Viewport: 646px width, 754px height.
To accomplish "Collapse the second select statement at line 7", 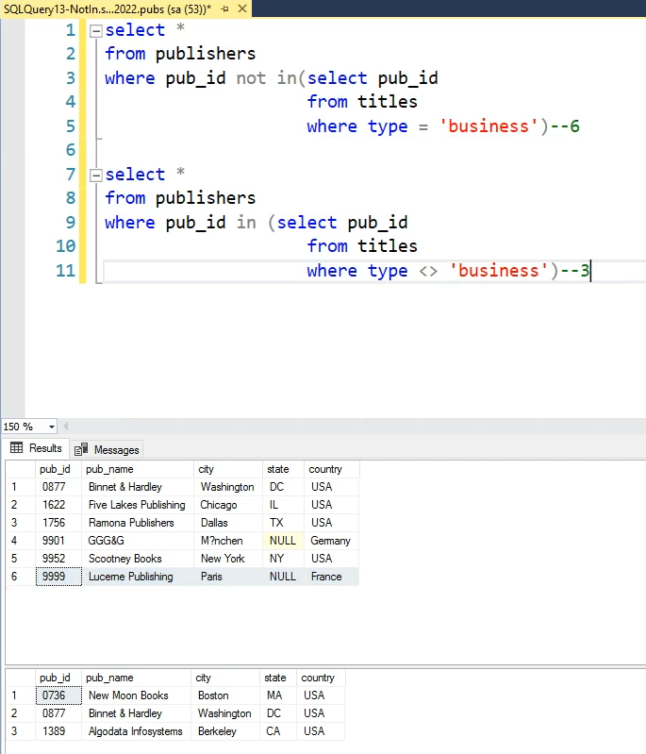I will [x=96, y=176].
